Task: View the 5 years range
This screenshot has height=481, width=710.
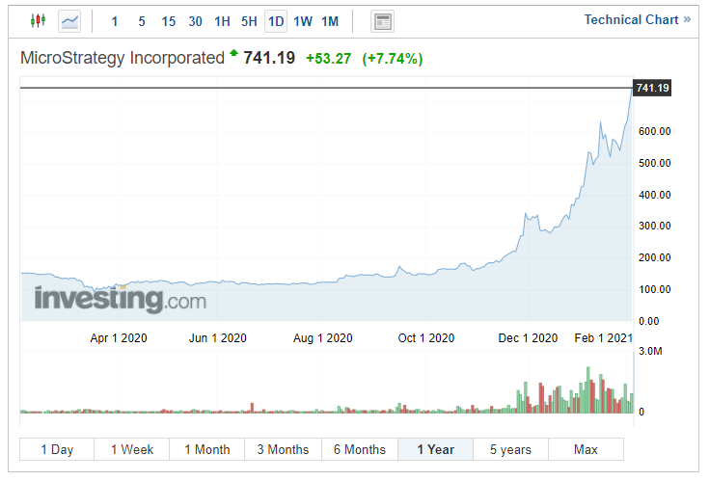Action: (x=509, y=449)
